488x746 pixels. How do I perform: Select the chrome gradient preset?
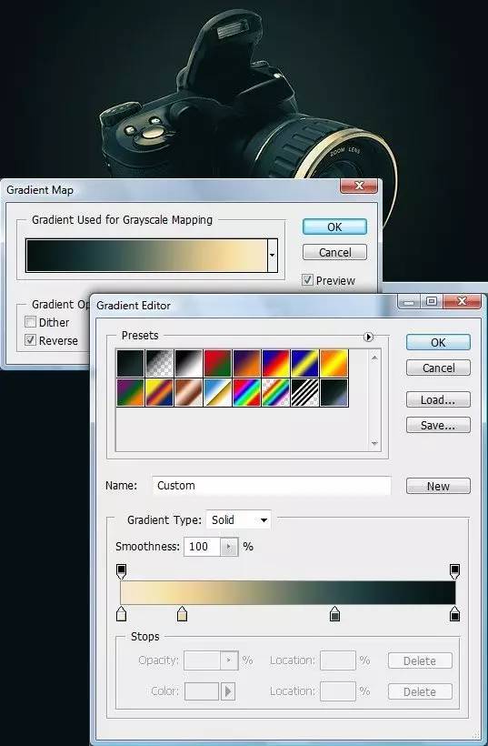(x=217, y=392)
